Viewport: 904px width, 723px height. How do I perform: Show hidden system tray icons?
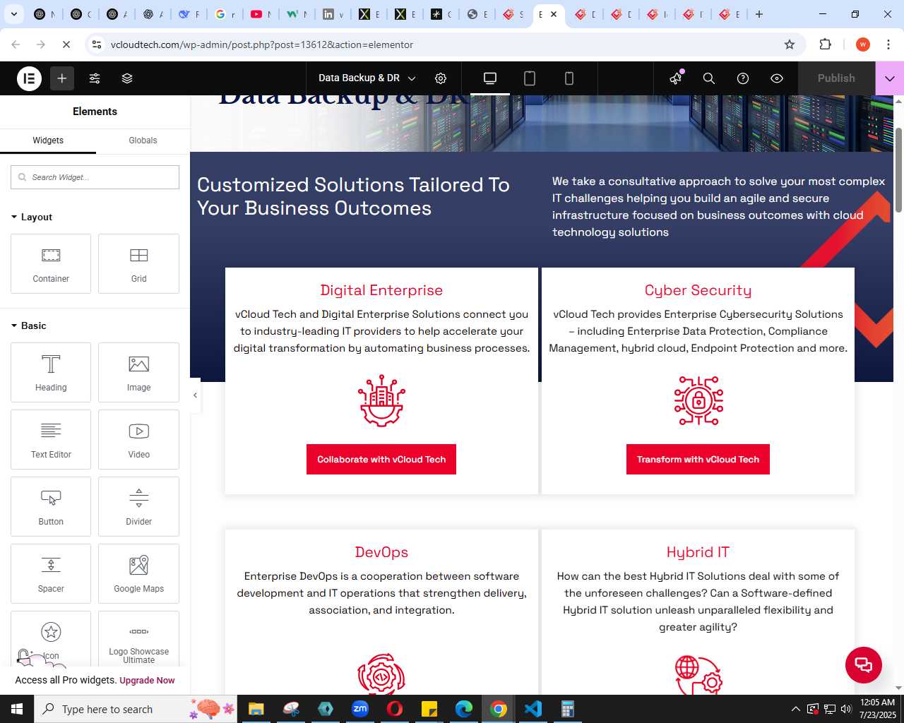click(x=795, y=709)
